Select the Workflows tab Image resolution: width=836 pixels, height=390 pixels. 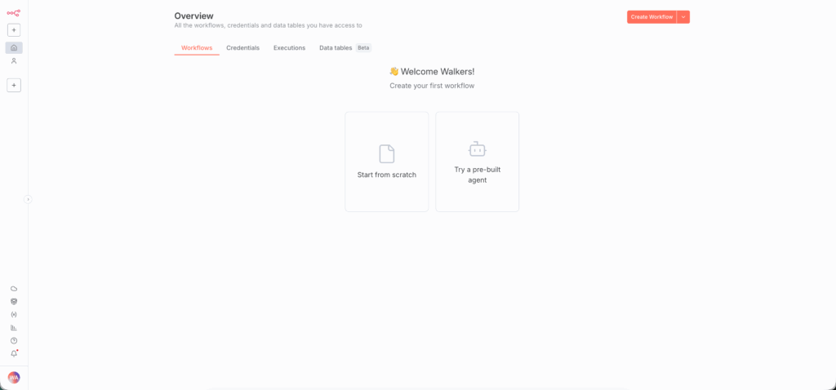197,48
